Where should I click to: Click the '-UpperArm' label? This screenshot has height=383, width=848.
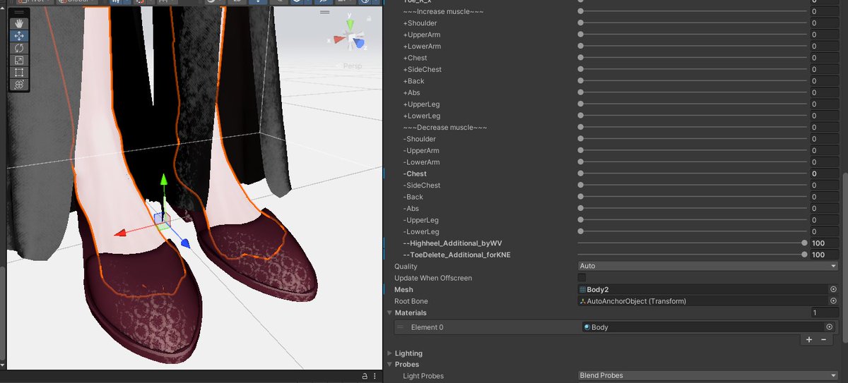tap(421, 150)
